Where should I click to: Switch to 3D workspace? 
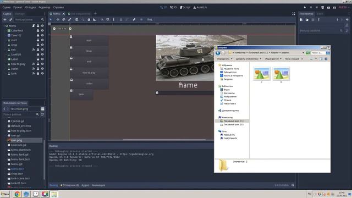(x=173, y=7)
